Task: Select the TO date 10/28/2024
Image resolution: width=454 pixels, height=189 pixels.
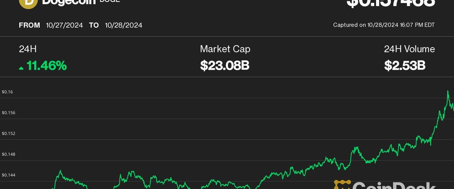Action: (x=123, y=25)
